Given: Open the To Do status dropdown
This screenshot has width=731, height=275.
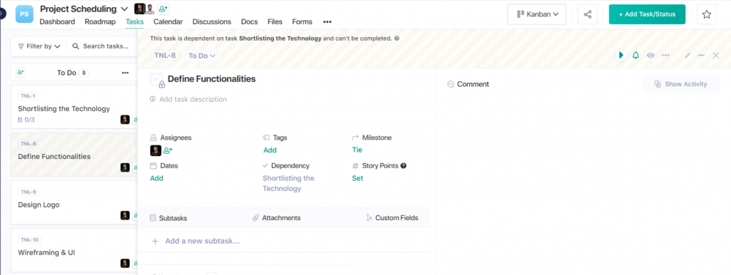Looking at the screenshot, I should pos(202,56).
